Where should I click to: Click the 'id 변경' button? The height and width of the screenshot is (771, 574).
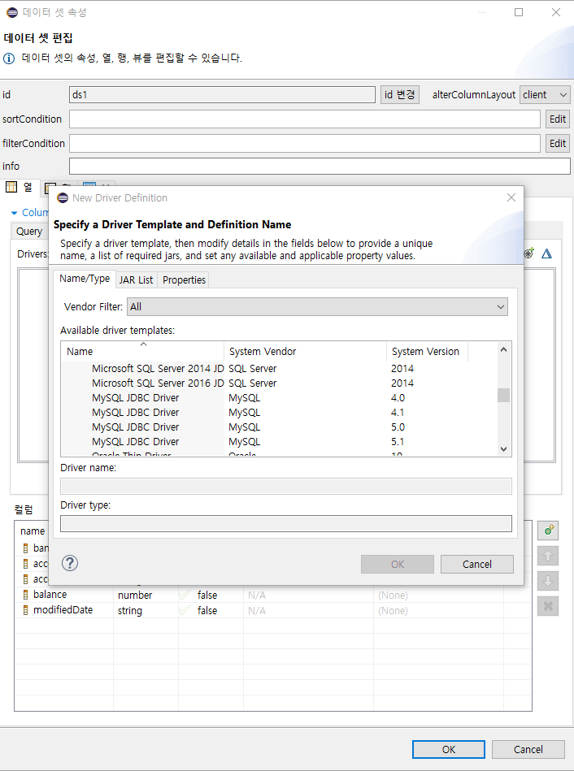point(399,94)
